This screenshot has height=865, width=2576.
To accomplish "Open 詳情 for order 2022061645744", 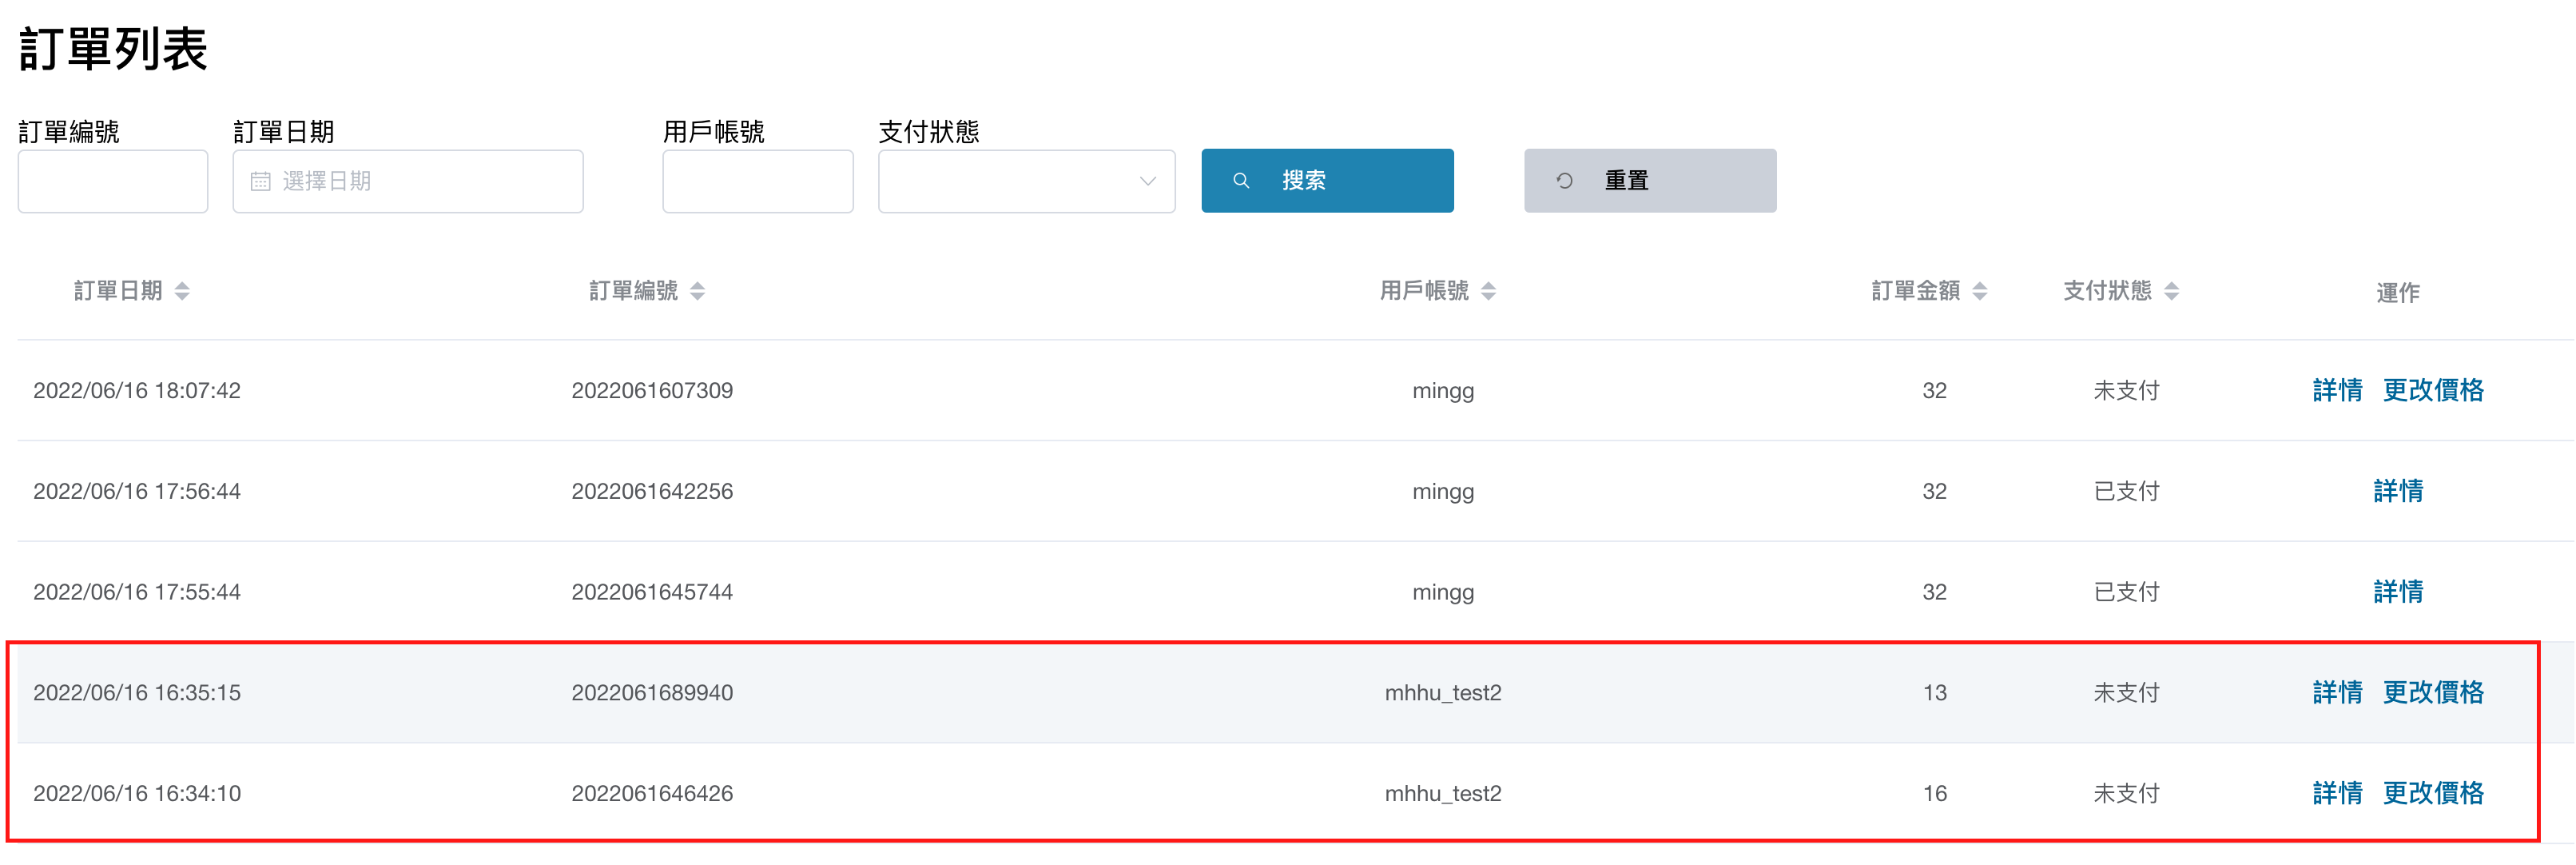I will [x=2398, y=592].
